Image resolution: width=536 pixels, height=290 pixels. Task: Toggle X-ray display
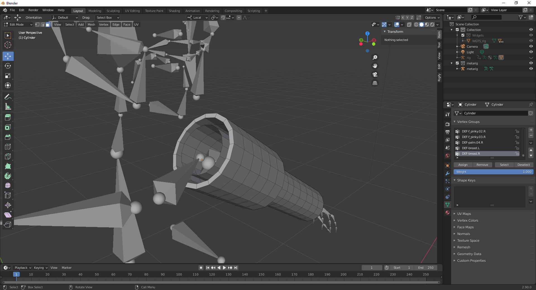coord(409,25)
